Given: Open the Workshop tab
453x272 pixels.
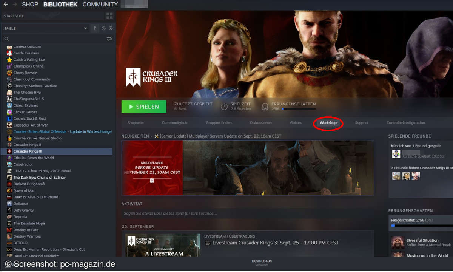Looking at the screenshot, I should pyautogui.click(x=328, y=123).
